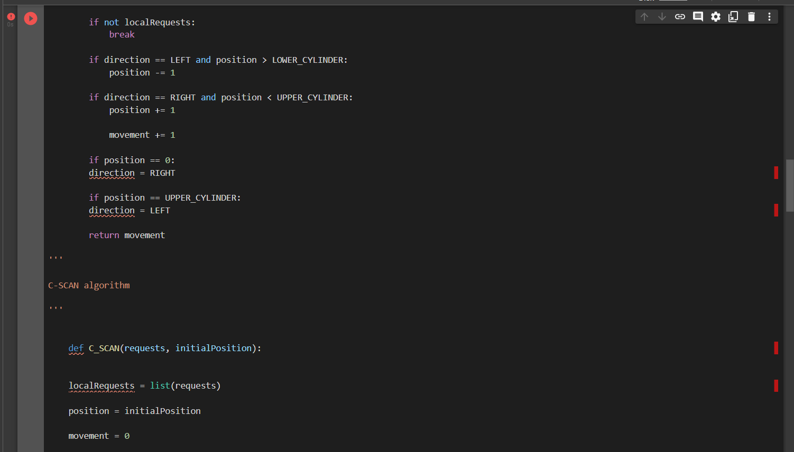Move the cell down
Viewport: 794px width, 452px height.
click(x=662, y=16)
